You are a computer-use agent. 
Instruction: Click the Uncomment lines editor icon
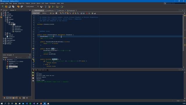(x=95, y=13)
